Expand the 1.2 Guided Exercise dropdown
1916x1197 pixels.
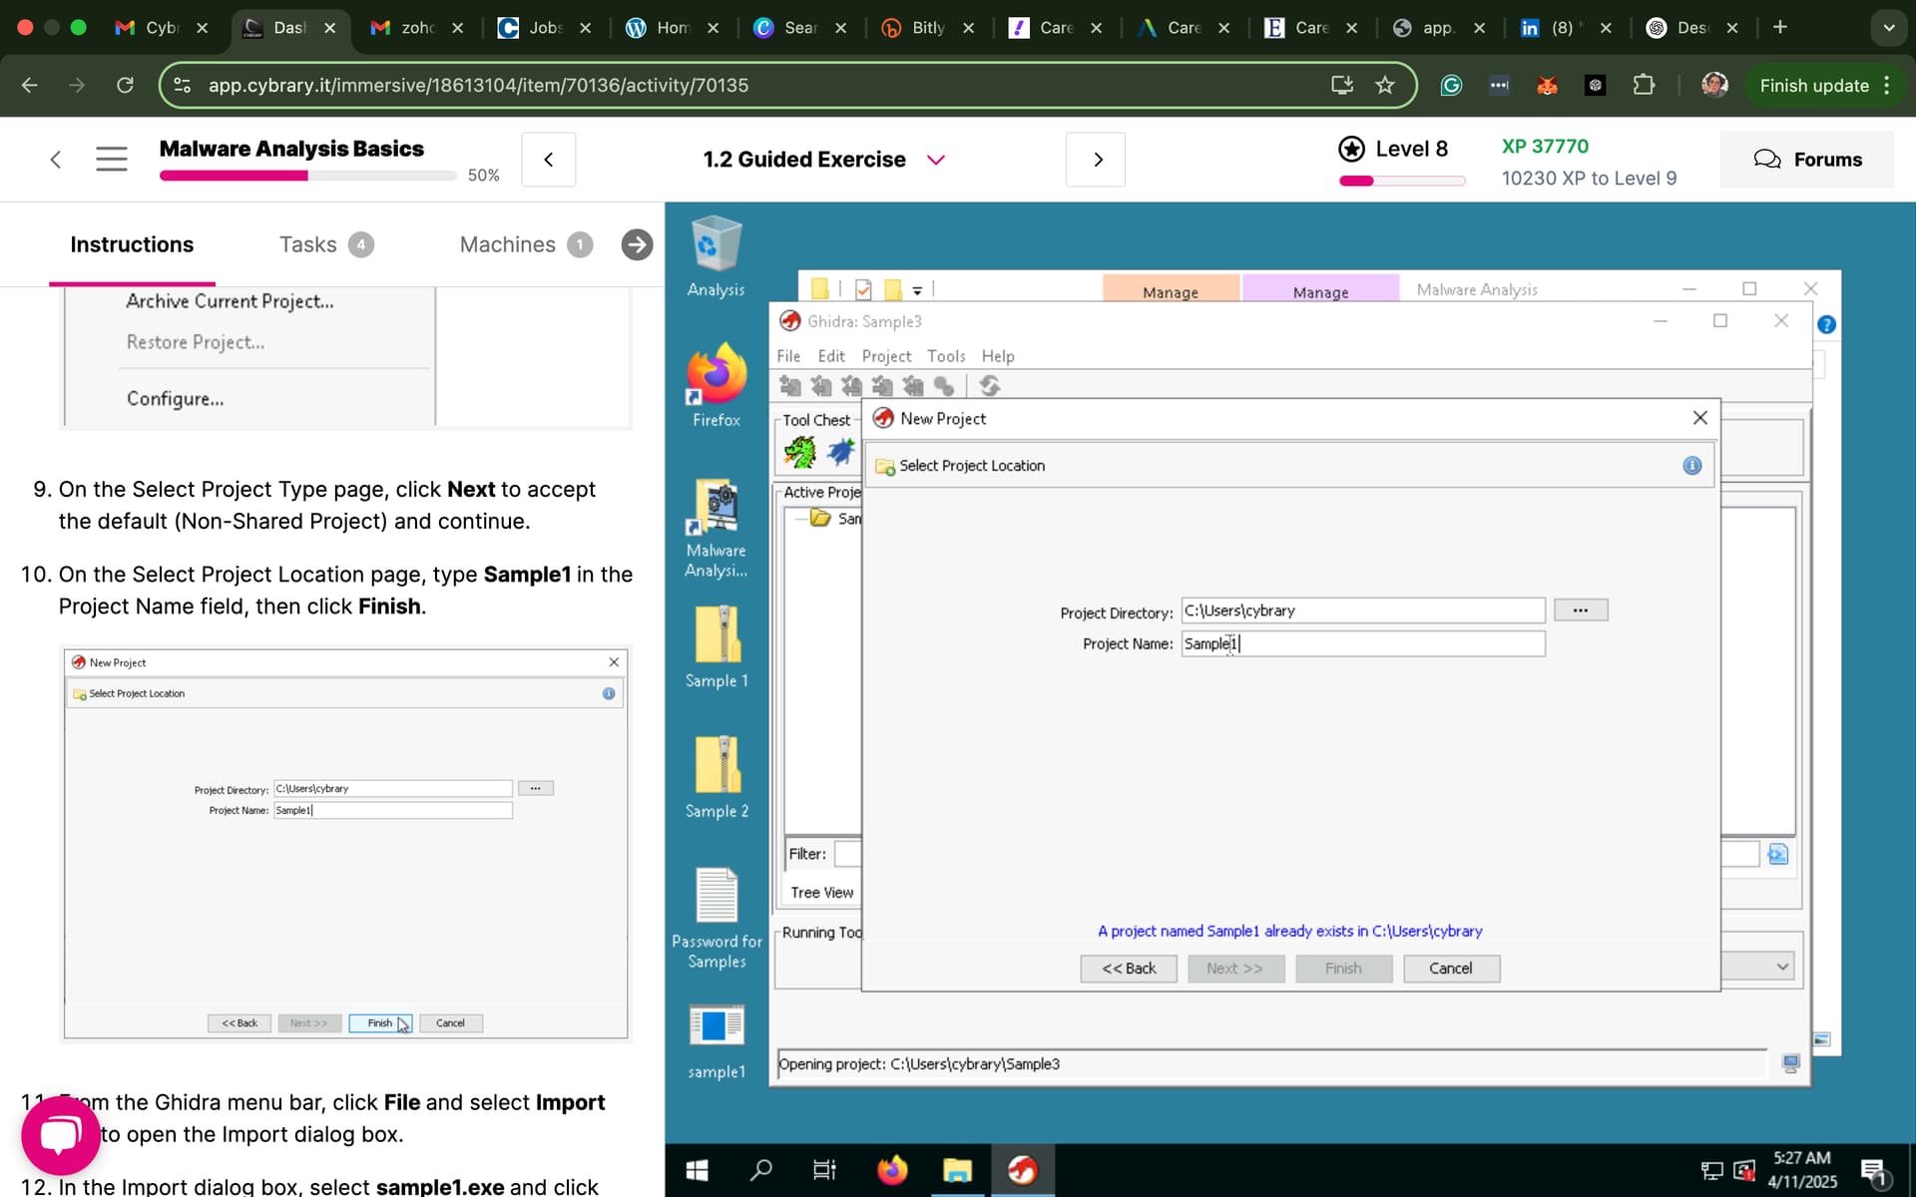[935, 160]
